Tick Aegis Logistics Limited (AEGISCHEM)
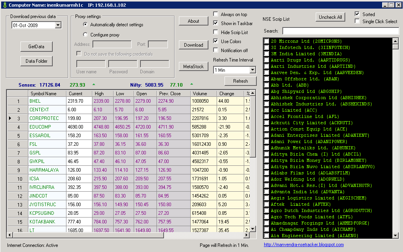This screenshot has width=403, height=252. [x=267, y=198]
